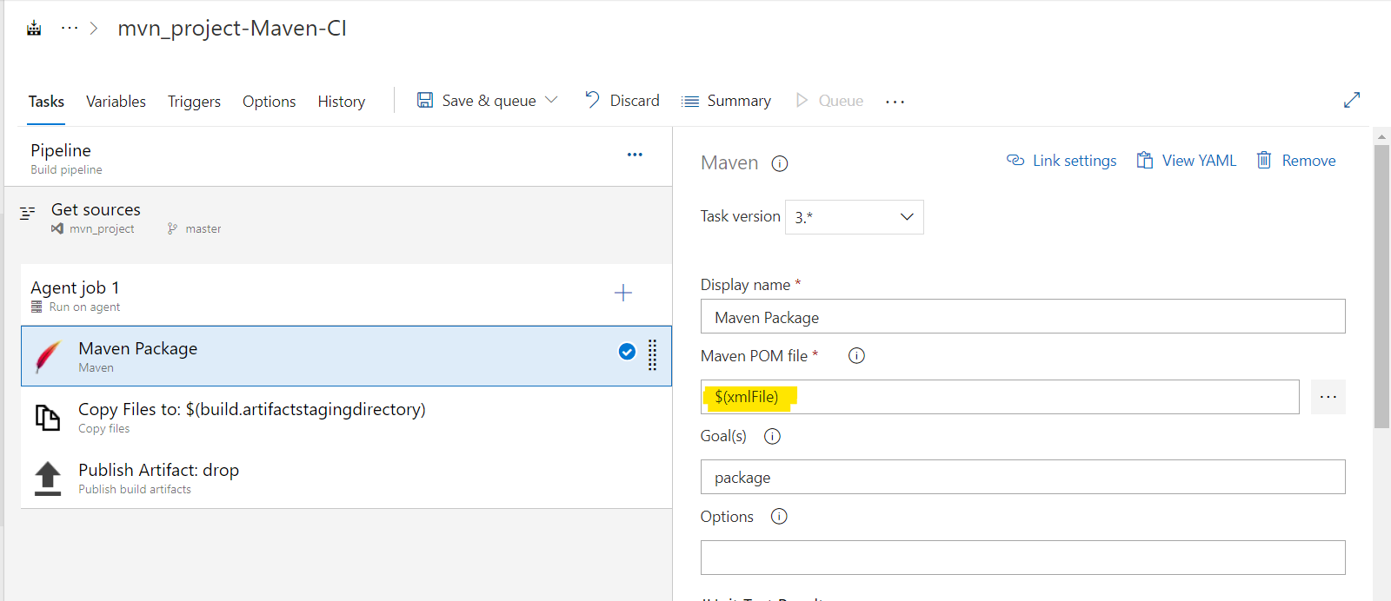Click the Maven POM file info icon
The width and height of the screenshot is (1391, 601).
pyautogui.click(x=856, y=355)
